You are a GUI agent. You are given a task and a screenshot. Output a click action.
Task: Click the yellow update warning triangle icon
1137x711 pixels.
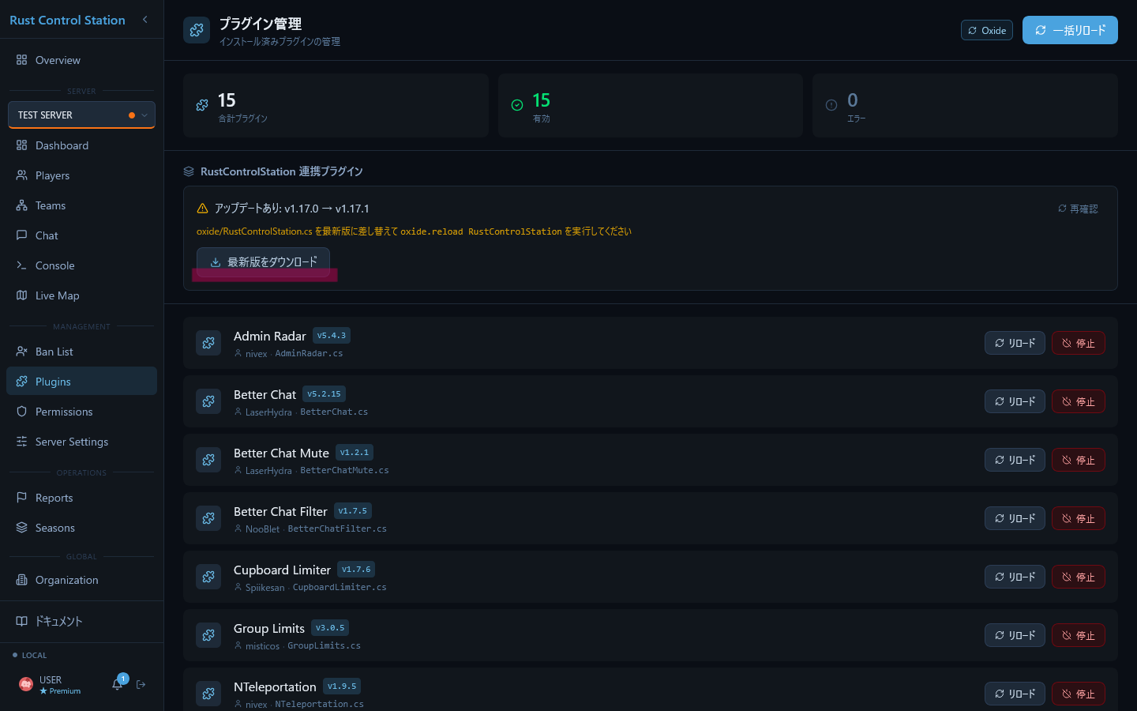(202, 209)
